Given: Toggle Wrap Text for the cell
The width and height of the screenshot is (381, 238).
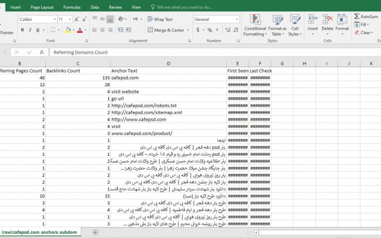Looking at the screenshot, I should (160, 19).
